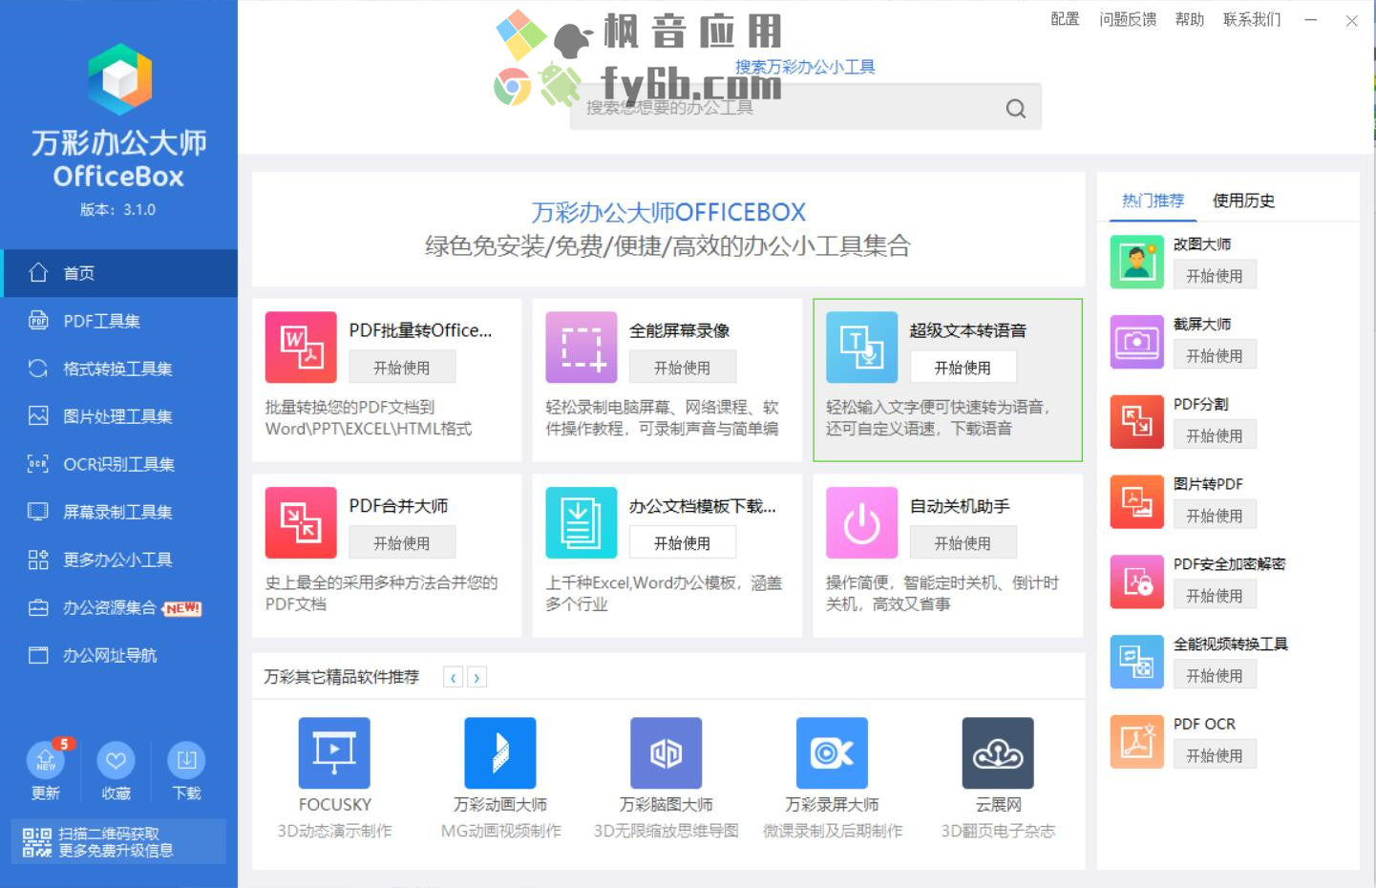Open 帮助 in the title bar

tap(1190, 19)
